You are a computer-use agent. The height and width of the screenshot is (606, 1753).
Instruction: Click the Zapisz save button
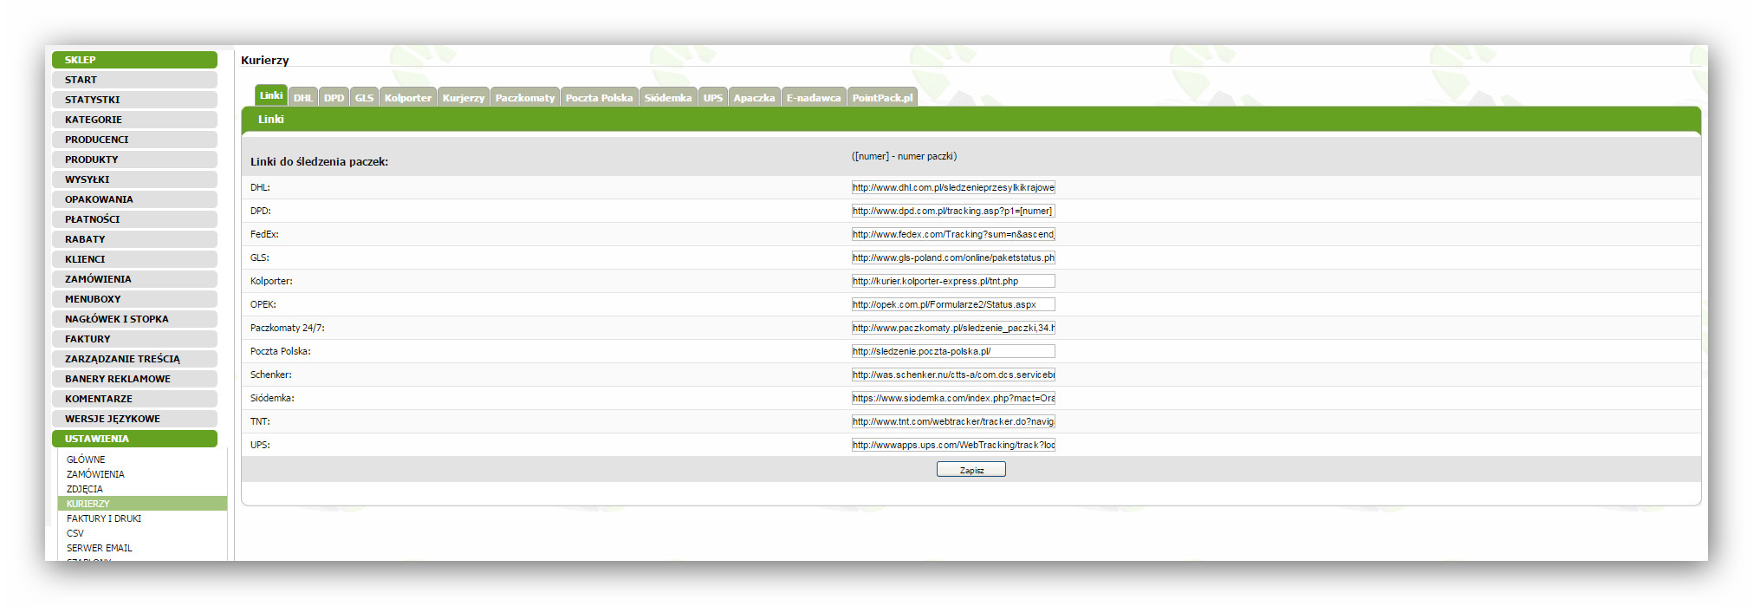coord(971,470)
